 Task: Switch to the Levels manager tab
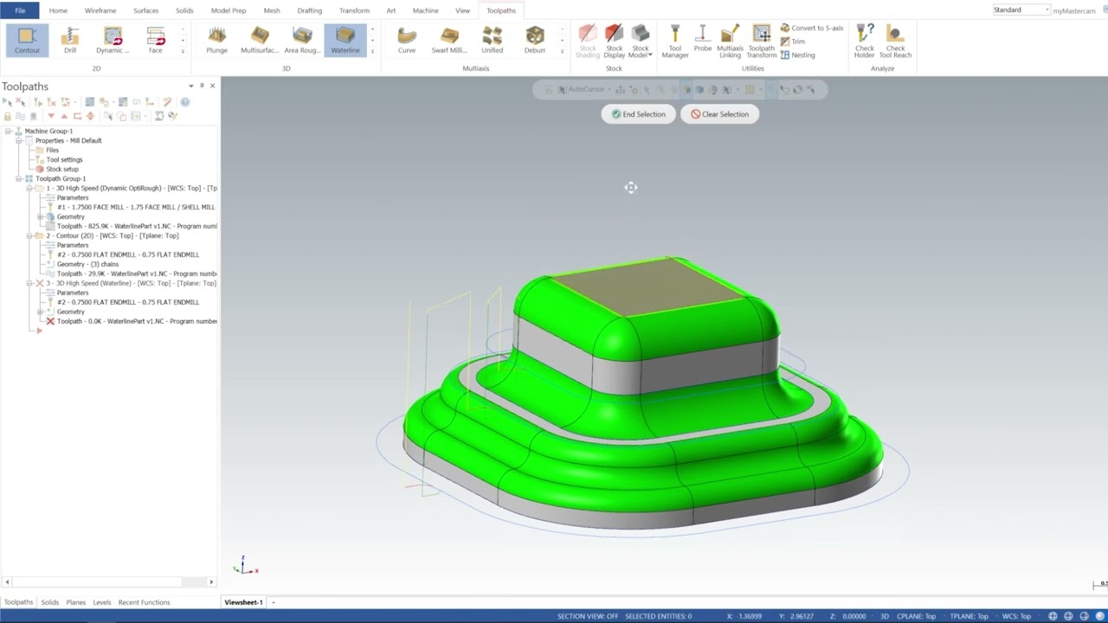[102, 602]
